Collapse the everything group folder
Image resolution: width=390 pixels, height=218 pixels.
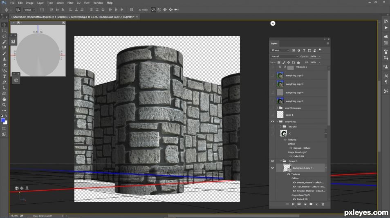(x=277, y=121)
